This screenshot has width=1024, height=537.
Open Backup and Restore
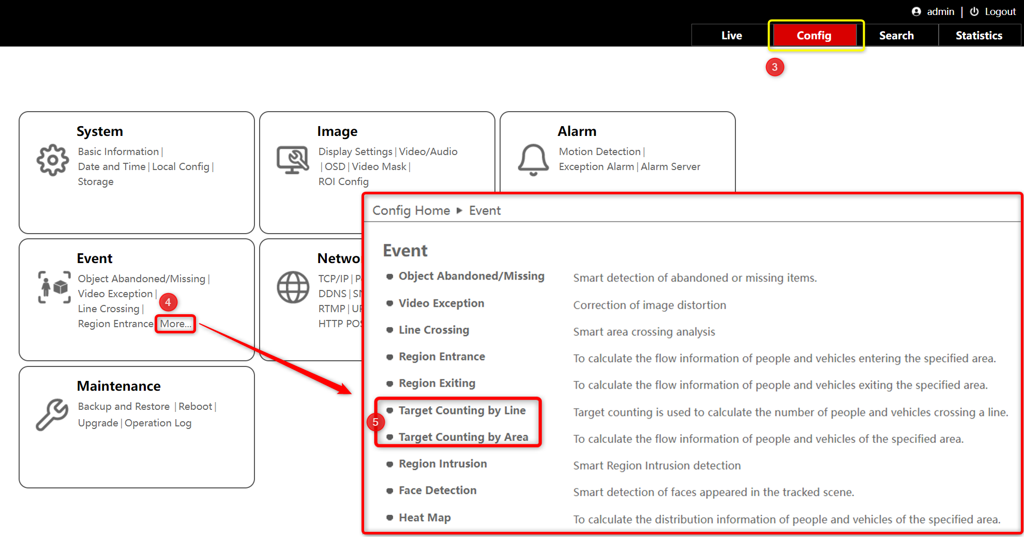pyautogui.click(x=124, y=406)
